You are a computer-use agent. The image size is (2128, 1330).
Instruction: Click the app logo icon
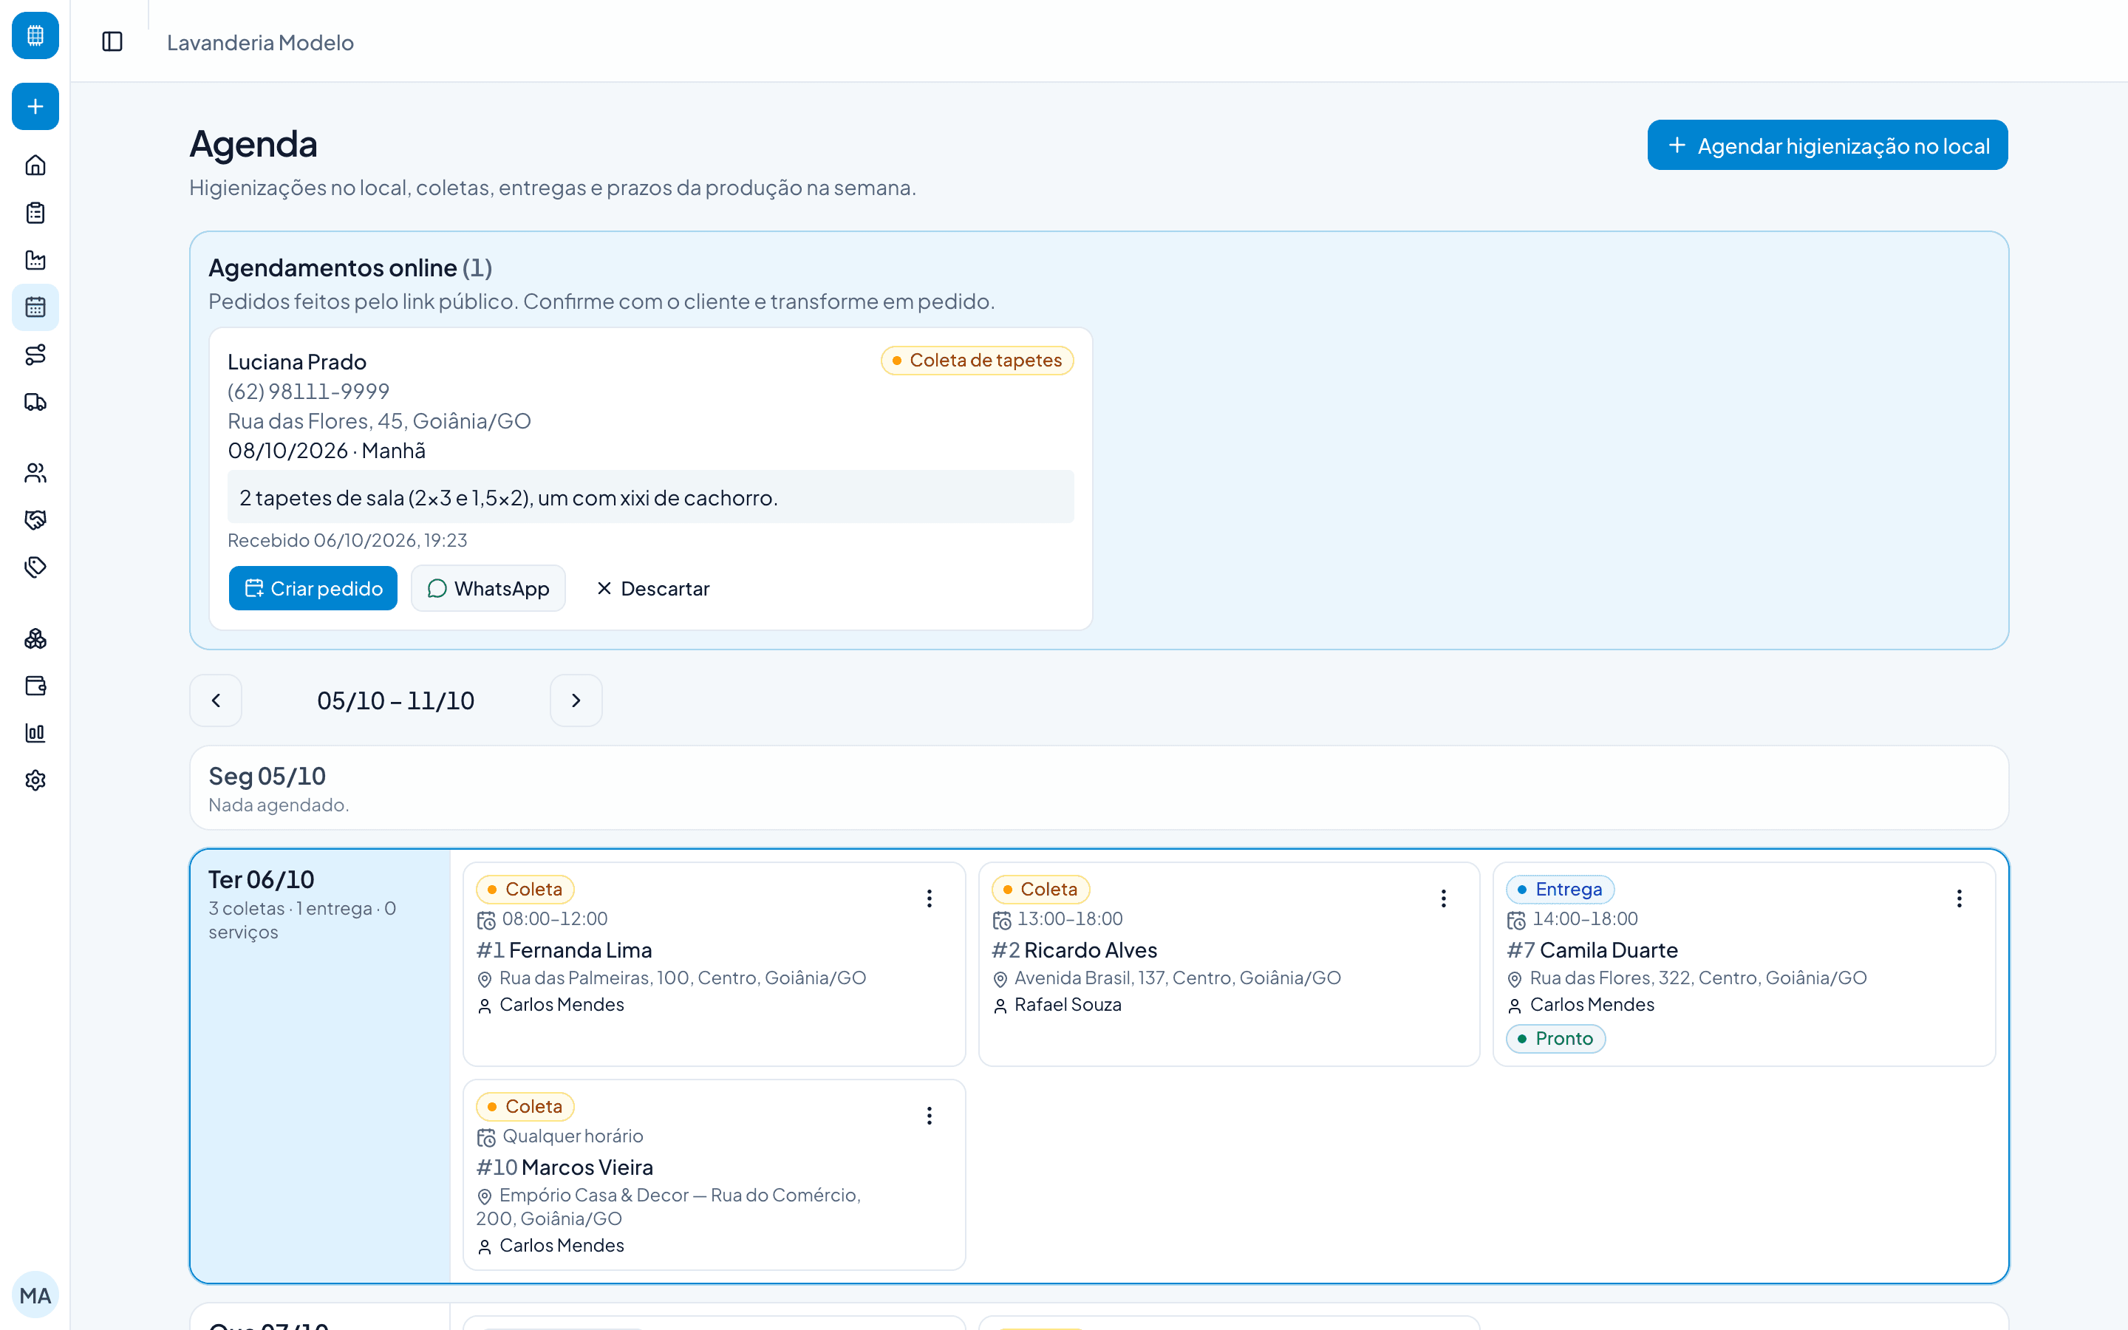pos(35,35)
